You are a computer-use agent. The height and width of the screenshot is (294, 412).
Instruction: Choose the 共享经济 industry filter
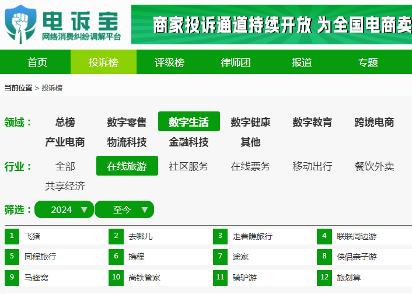(65, 186)
